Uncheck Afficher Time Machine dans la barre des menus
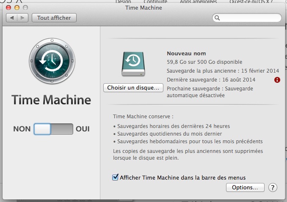Image resolution: width=287 pixels, height=202 pixels. pos(115,177)
